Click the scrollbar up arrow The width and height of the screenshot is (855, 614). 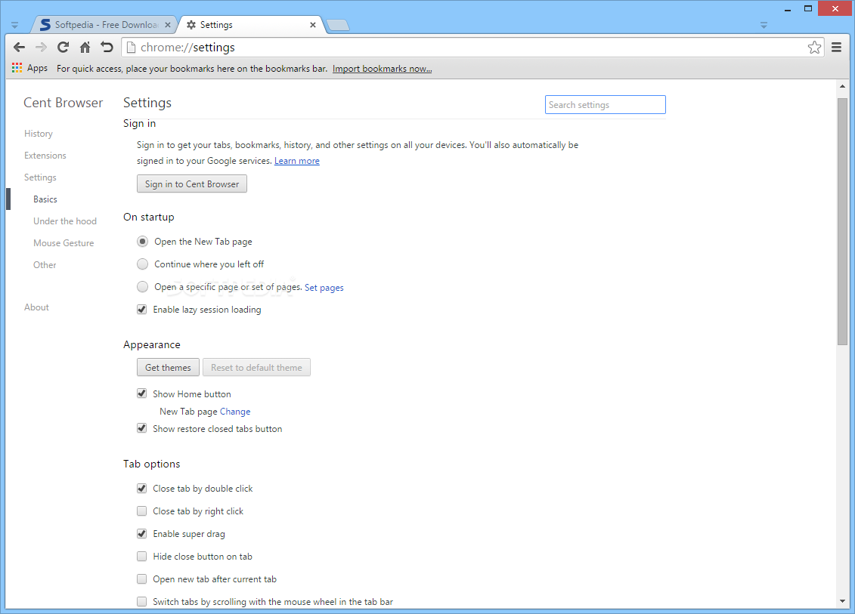coord(842,86)
